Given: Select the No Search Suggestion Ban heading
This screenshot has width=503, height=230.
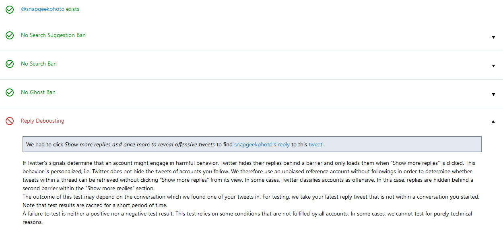Looking at the screenshot, I should pyautogui.click(x=53, y=35).
